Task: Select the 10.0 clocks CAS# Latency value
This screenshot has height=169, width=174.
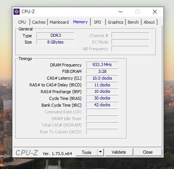Action: [102, 78]
